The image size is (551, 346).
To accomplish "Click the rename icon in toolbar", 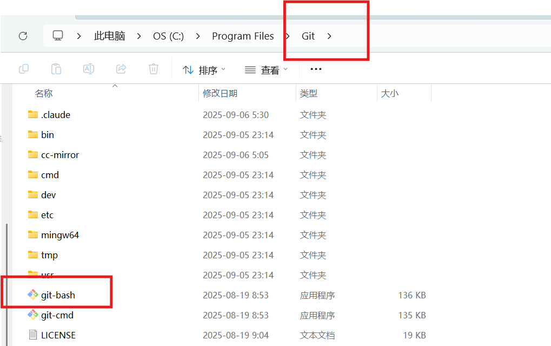I will pos(89,69).
